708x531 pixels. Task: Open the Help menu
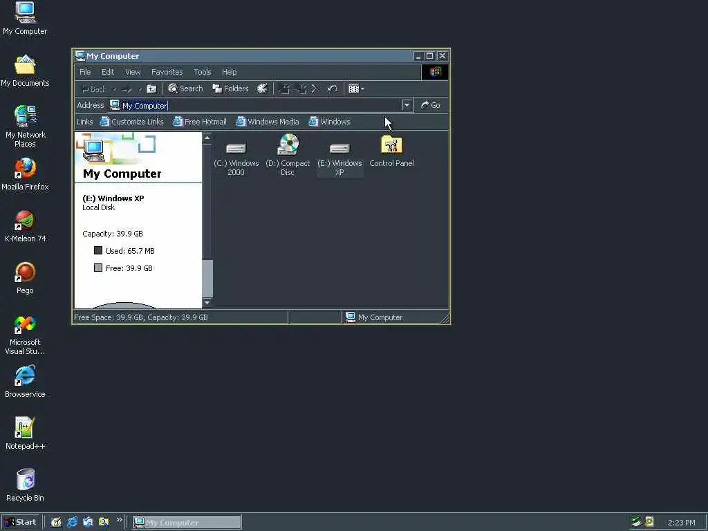point(229,72)
